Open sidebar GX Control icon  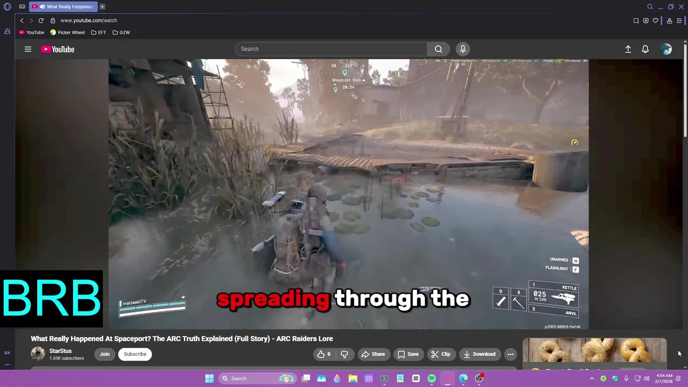coord(7,32)
